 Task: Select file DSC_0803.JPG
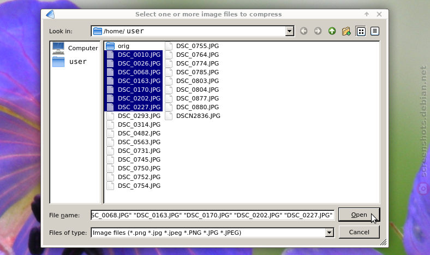pyautogui.click(x=192, y=81)
